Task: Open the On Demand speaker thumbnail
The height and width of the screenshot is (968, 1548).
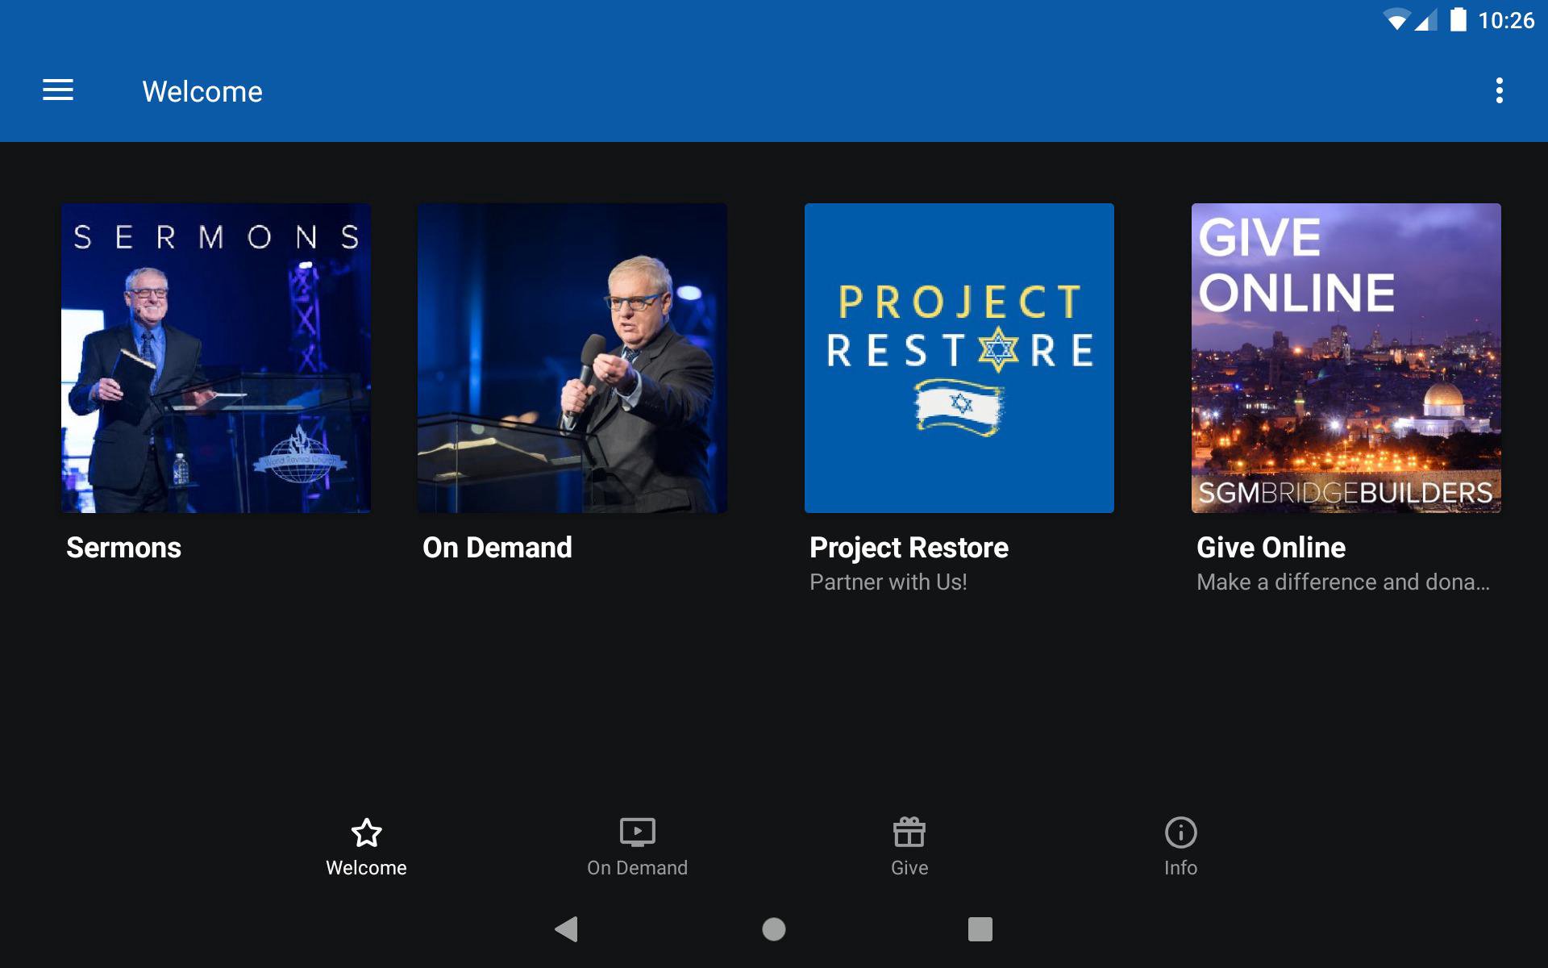Action: point(572,358)
